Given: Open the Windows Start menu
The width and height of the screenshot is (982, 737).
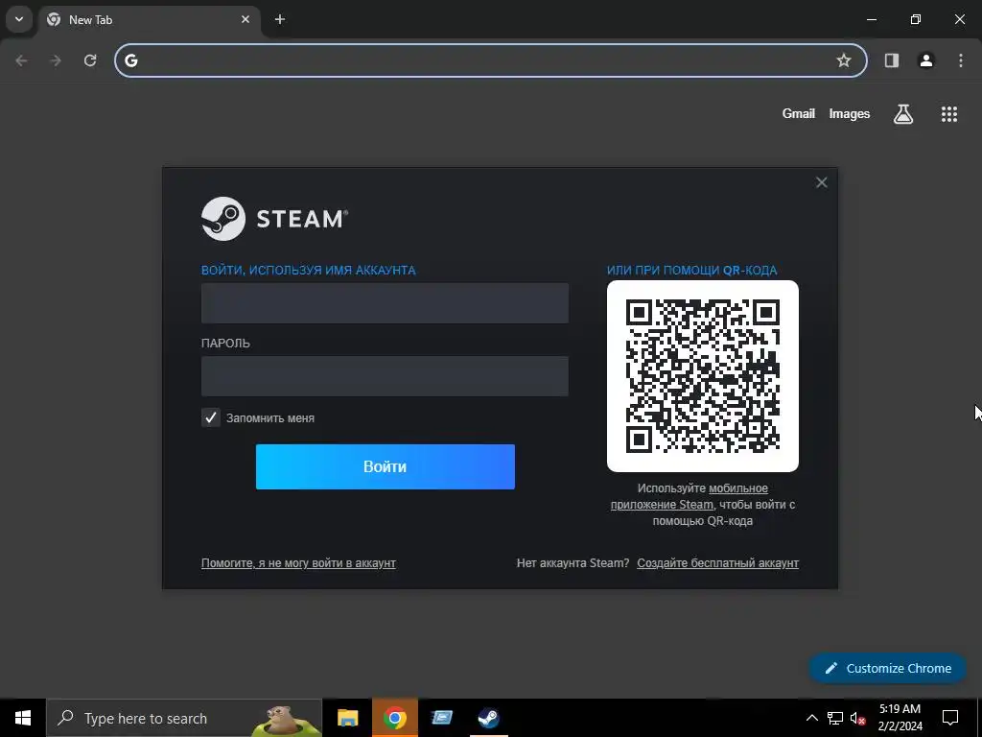Looking at the screenshot, I should [x=23, y=718].
